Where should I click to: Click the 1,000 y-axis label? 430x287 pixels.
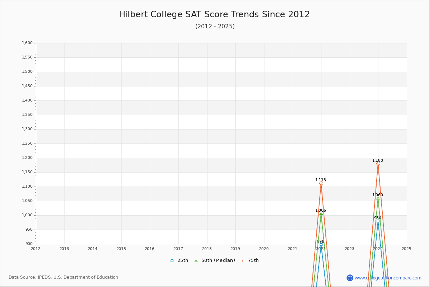point(27,215)
